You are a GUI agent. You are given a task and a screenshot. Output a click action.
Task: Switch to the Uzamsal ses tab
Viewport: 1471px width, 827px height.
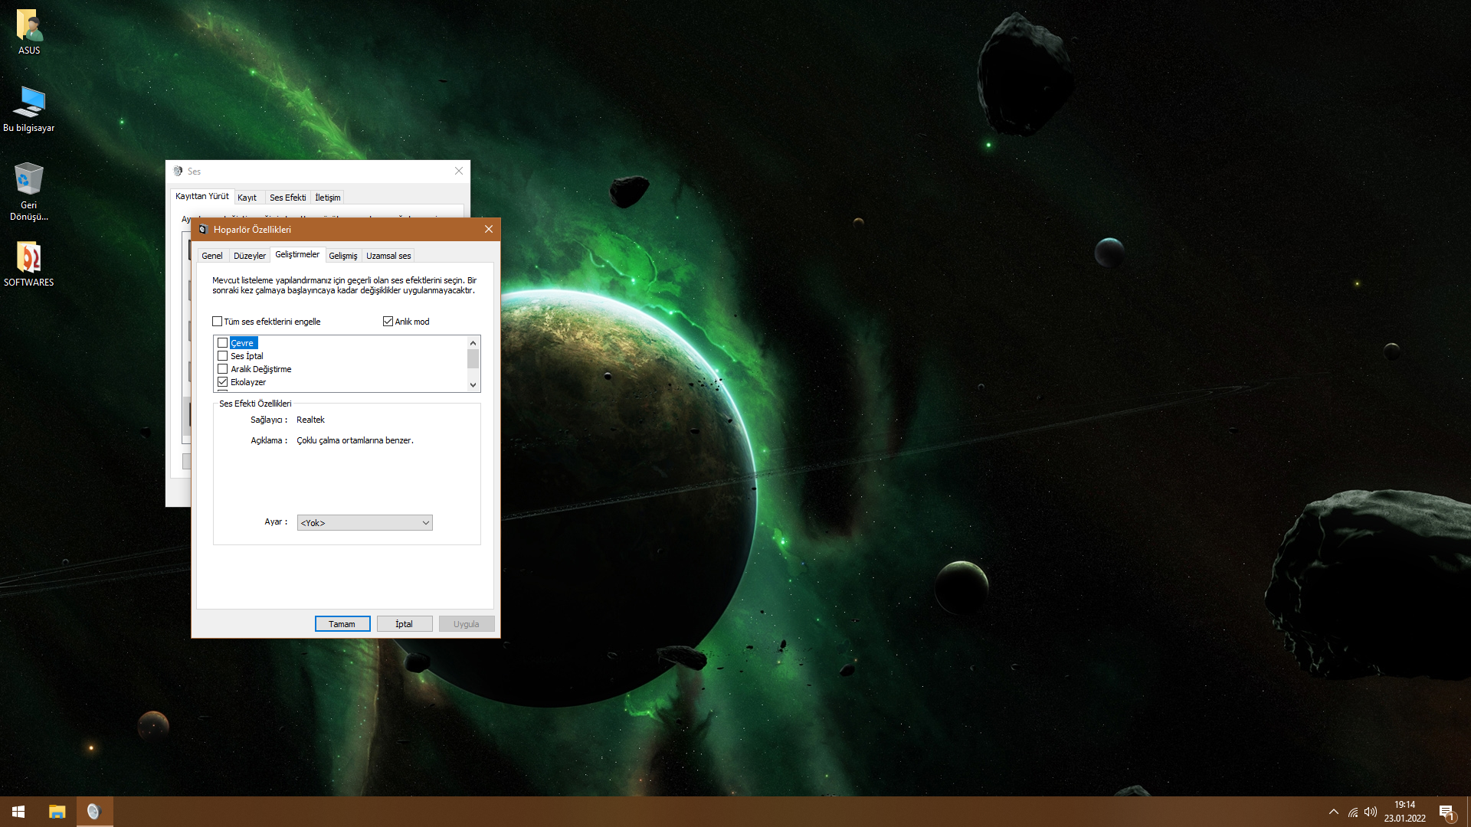[388, 256]
